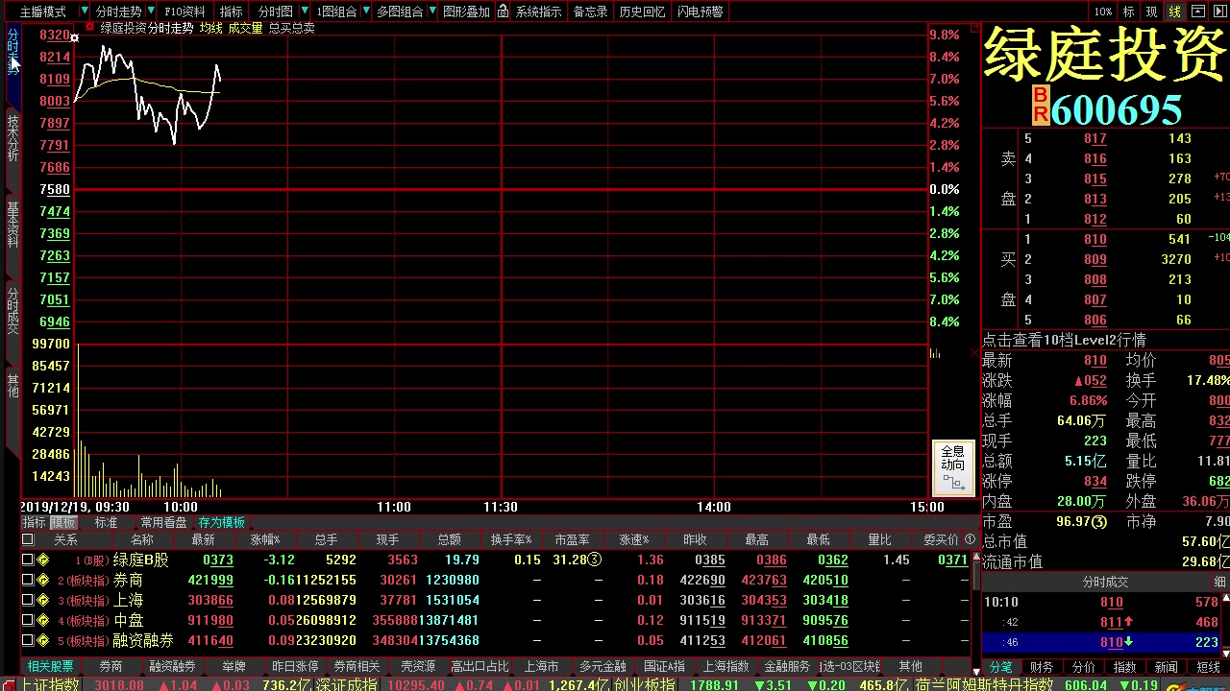Select the 存为模板 tab

pyautogui.click(x=222, y=522)
